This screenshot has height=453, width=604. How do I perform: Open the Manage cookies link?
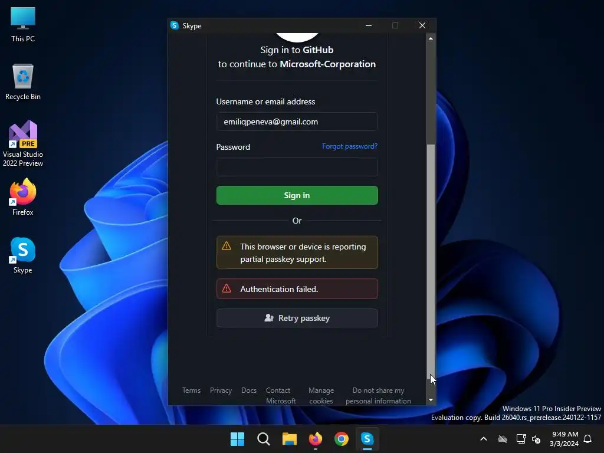[x=321, y=396]
